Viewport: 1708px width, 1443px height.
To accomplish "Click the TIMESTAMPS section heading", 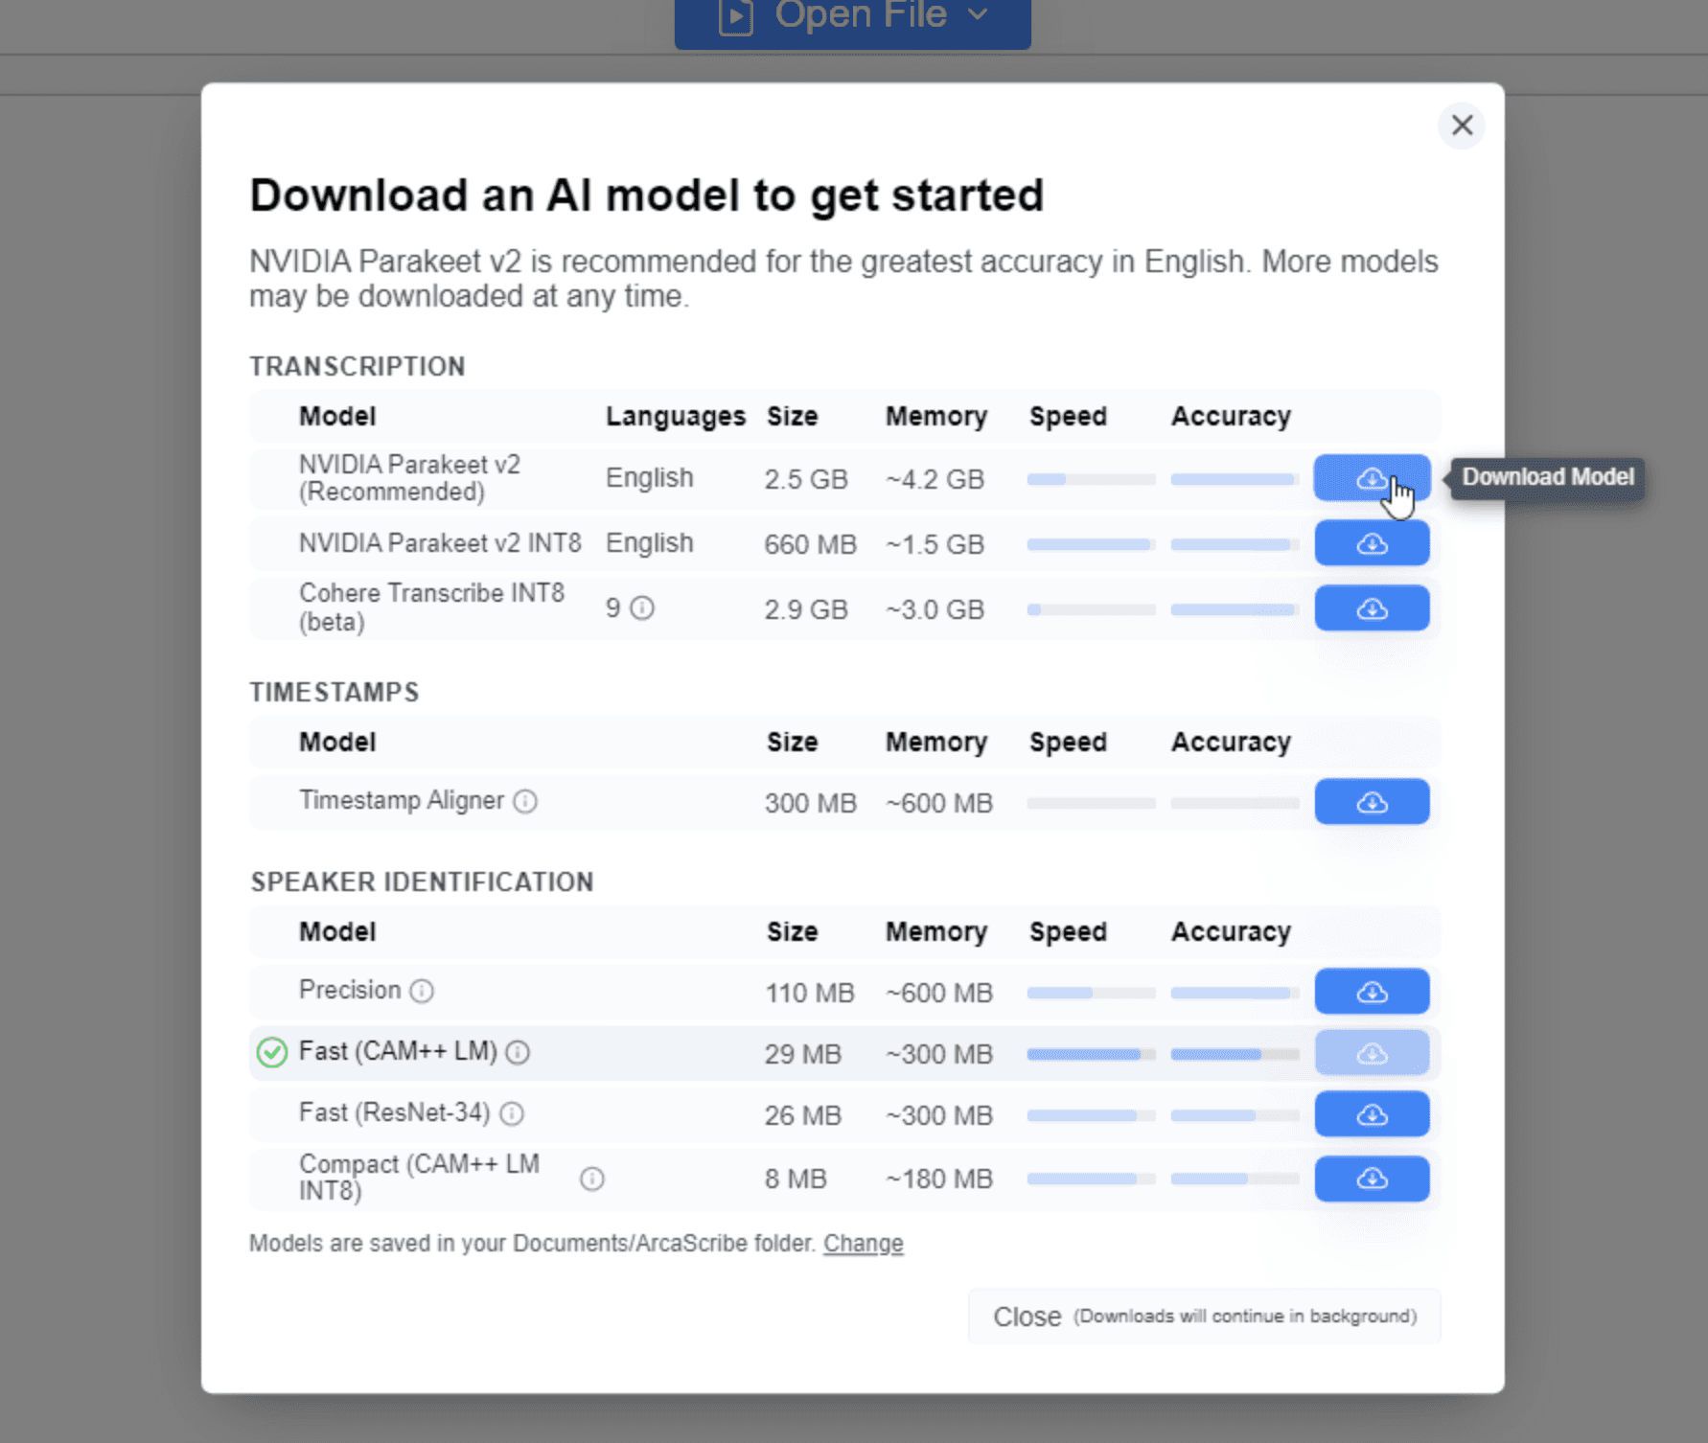I will 335,693.
